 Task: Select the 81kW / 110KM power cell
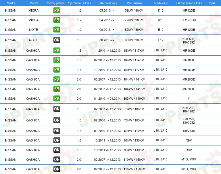(134, 131)
